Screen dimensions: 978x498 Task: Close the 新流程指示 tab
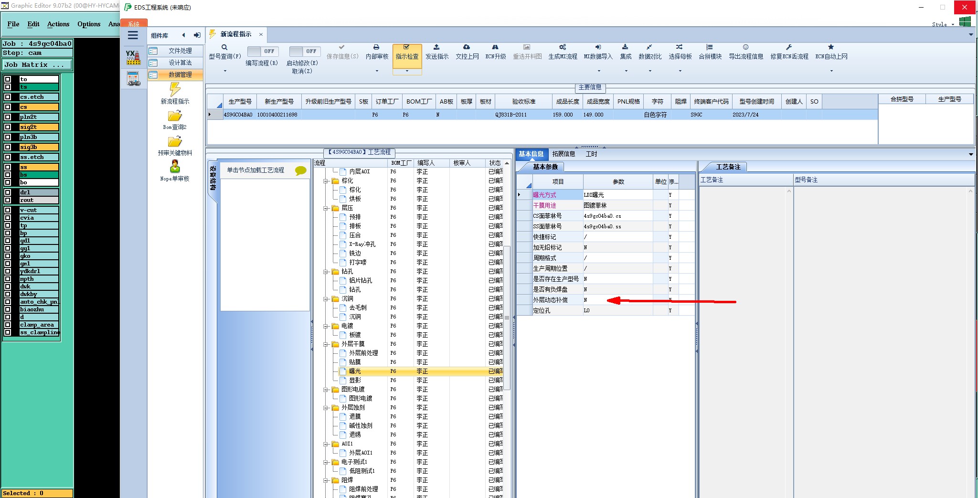coord(261,34)
